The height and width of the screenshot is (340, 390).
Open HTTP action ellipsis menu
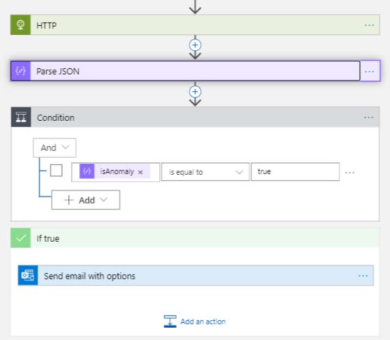pyautogui.click(x=370, y=25)
